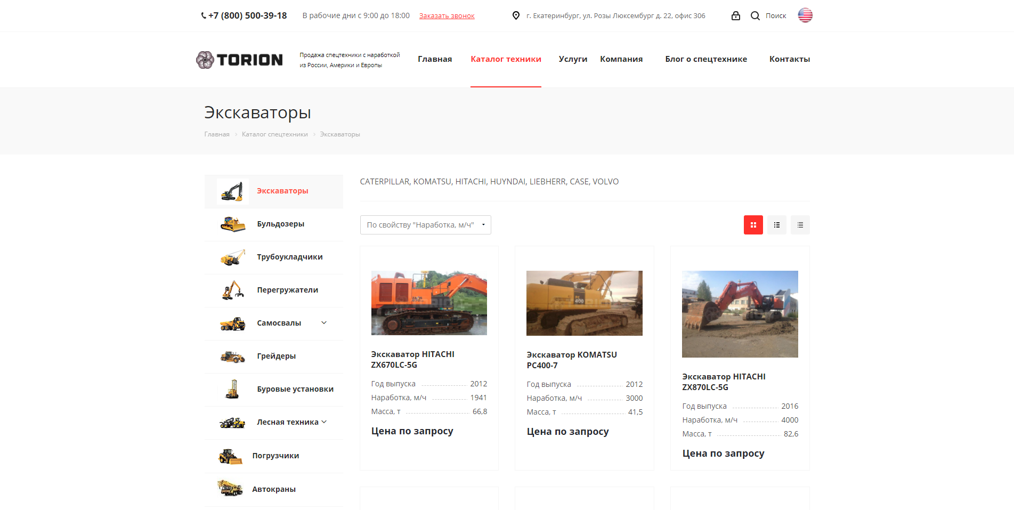Open the KOMATSU PC400-7 excavator photo
The height and width of the screenshot is (510, 1014).
[x=585, y=303]
